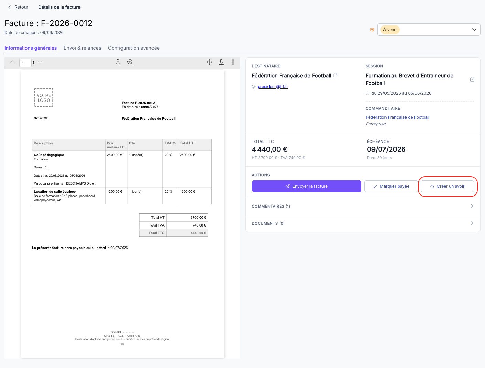The width and height of the screenshot is (485, 368).
Task: Click Envoyer la facture button
Action: click(306, 186)
